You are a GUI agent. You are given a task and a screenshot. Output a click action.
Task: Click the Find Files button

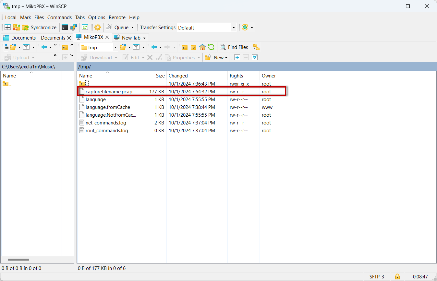click(234, 47)
